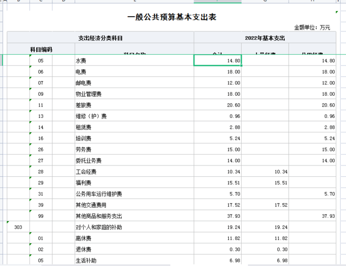Click the 公务用车运行维护费 name cell
This screenshot has height=266, width=346.
point(134,194)
